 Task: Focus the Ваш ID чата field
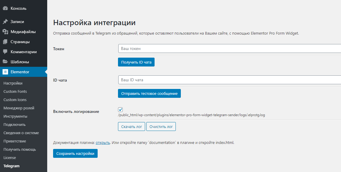(x=230, y=80)
